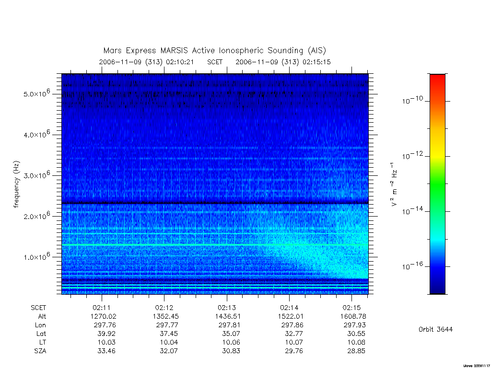Click the 02:13 time axis marker
Screen dimensions: 491x368
pos(227,308)
